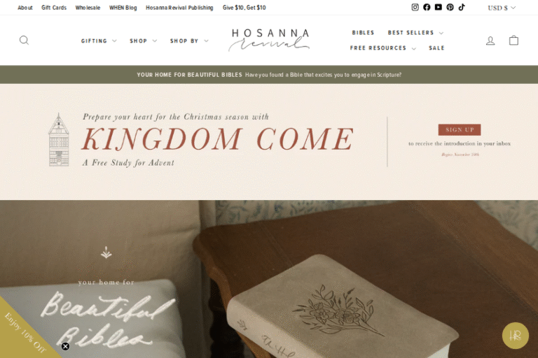Visit the Instagram profile icon

pos(415,7)
